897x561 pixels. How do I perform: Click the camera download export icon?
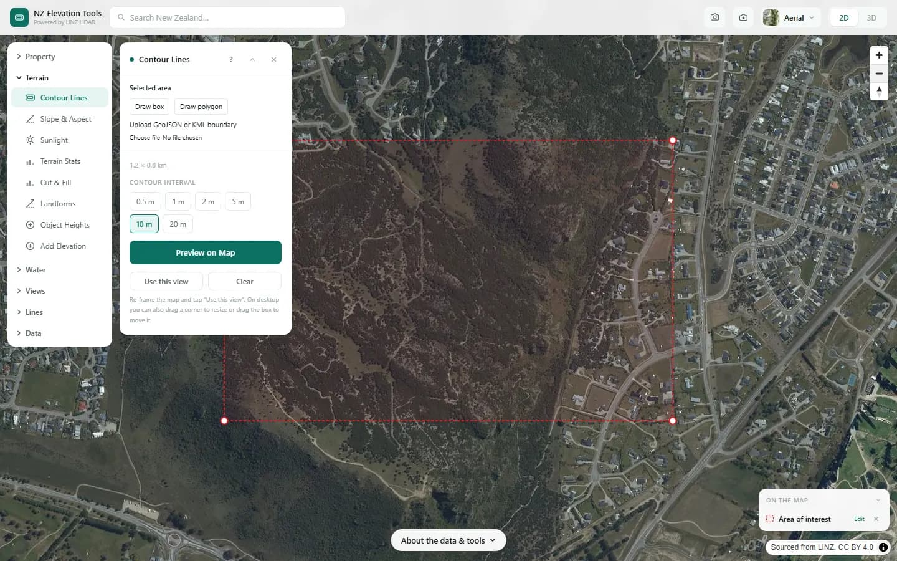point(743,17)
